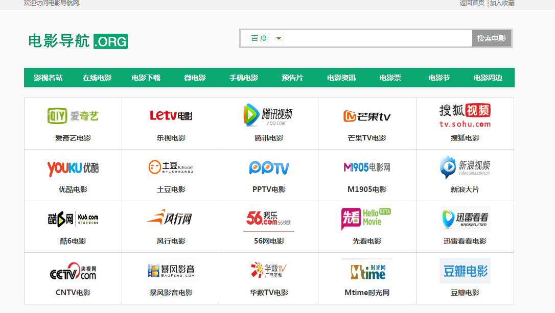The image size is (555, 313).
Task: Open the Hello Movie 先看 logo
Action: (x=366, y=219)
